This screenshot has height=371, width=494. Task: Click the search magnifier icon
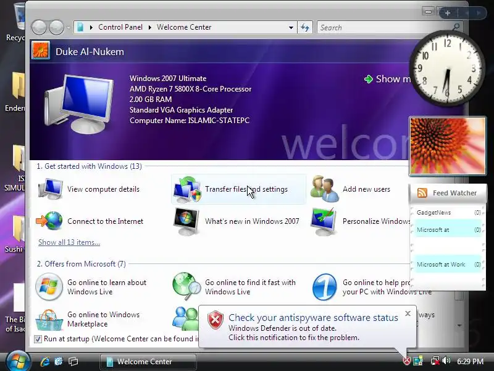pos(456,27)
